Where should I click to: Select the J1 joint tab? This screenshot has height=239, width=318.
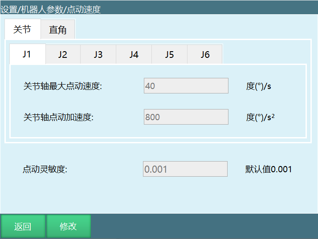point(27,54)
